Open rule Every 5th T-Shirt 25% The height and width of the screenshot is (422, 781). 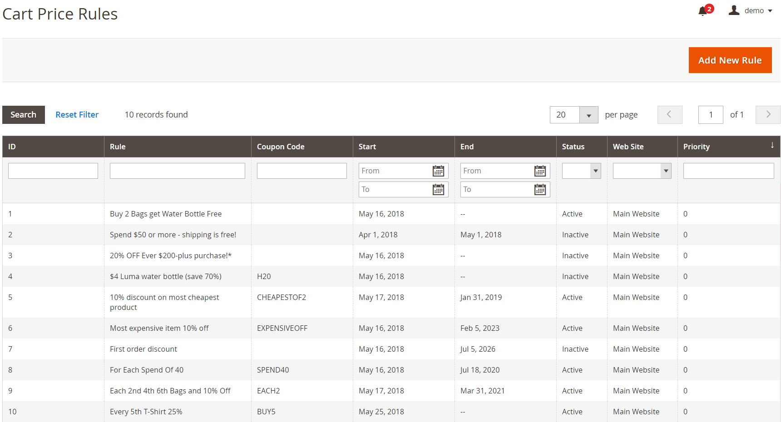coord(146,412)
